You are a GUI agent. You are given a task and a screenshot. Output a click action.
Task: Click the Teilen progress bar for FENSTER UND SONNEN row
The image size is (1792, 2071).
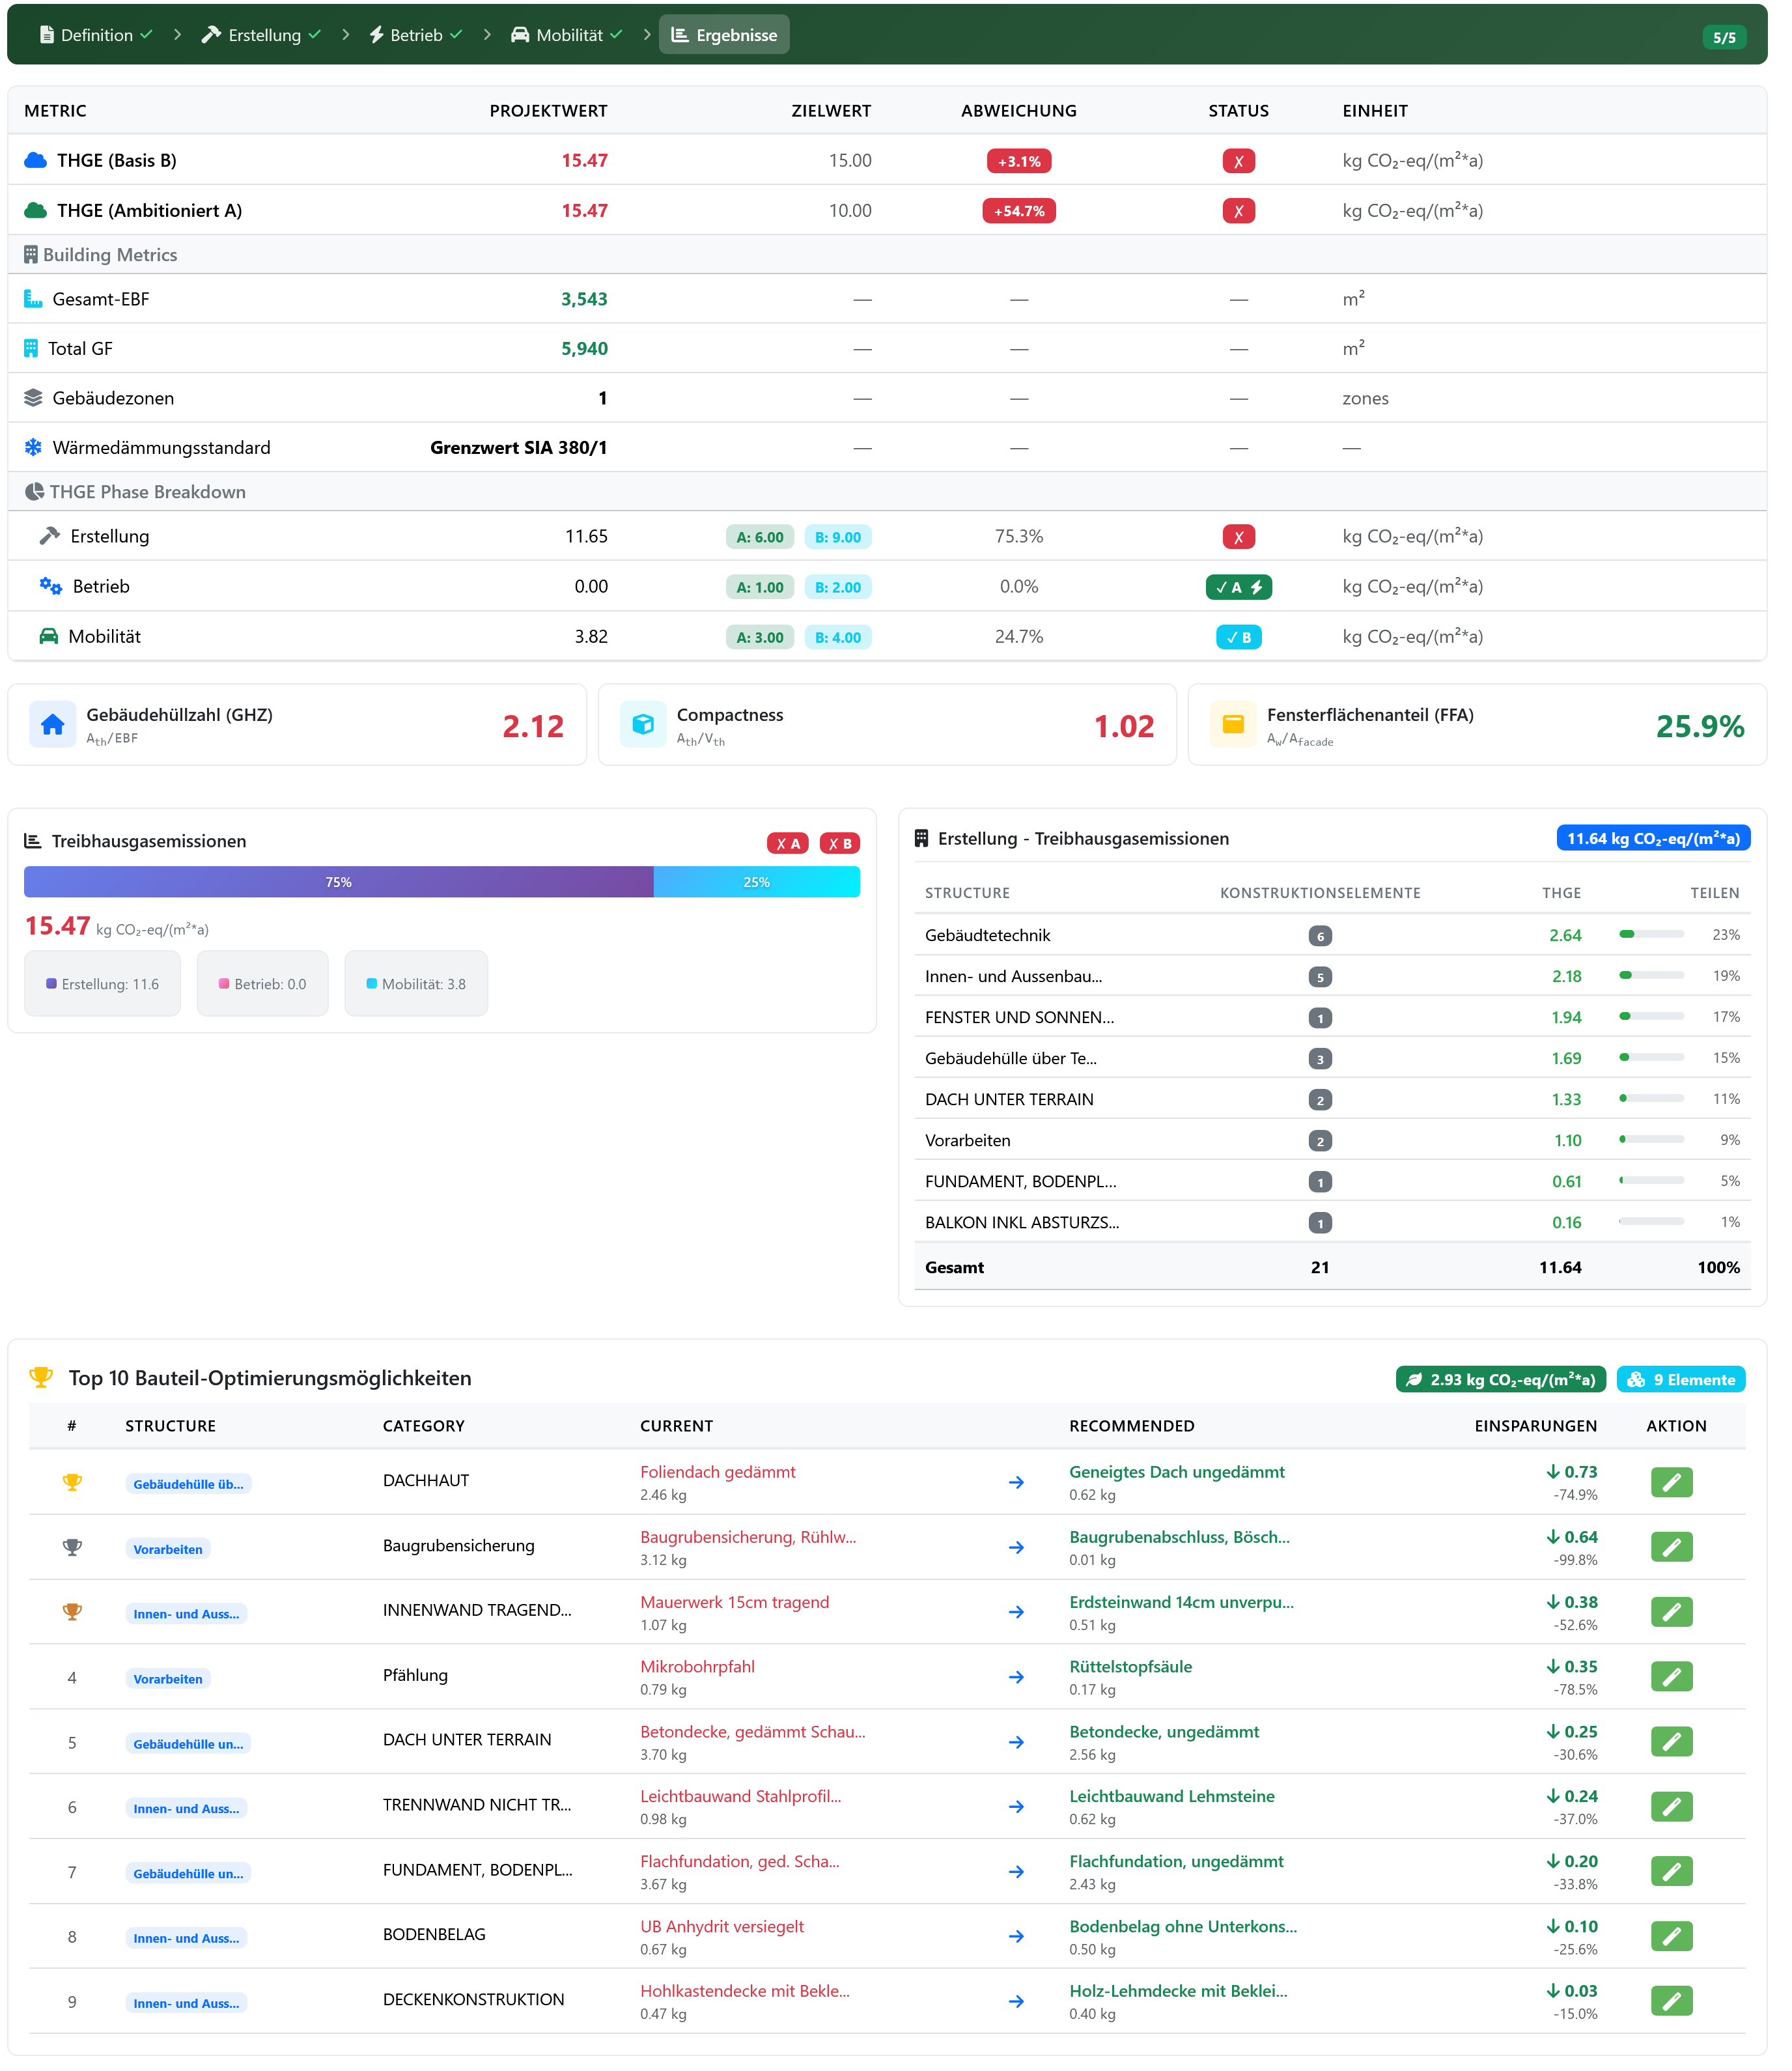click(x=1651, y=1017)
